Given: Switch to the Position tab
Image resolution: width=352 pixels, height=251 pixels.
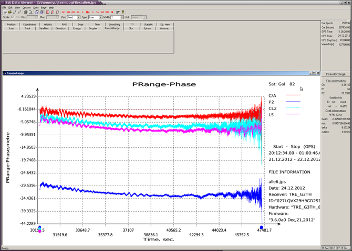Looking at the screenshot, I should (11, 25).
